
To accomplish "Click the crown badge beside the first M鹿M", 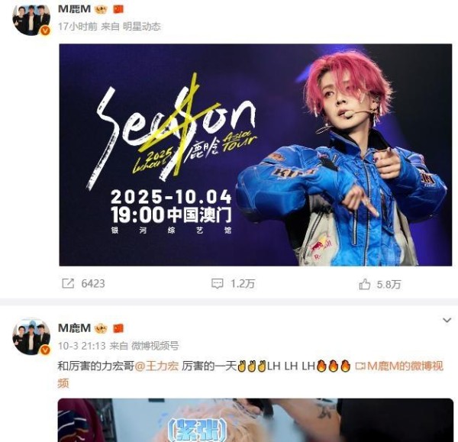I will point(101,9).
